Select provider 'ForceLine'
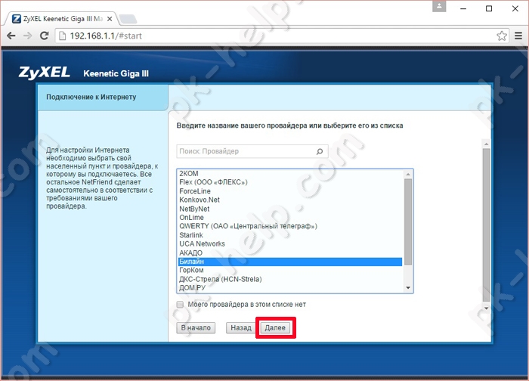 click(290, 191)
